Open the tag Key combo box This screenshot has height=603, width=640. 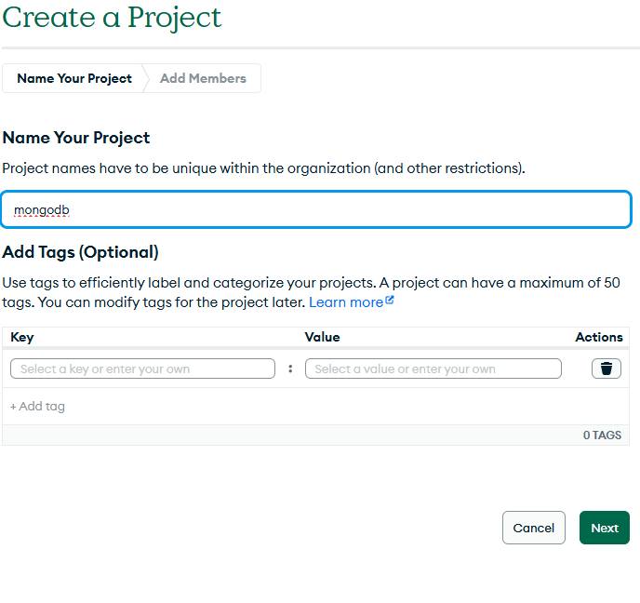coord(142,368)
